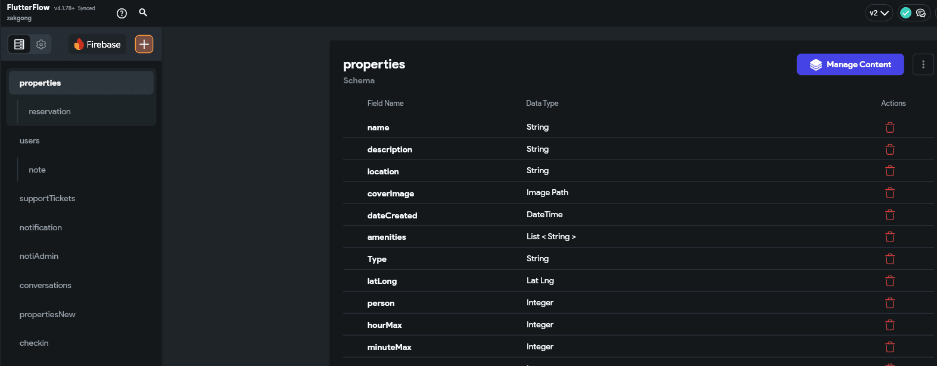Screen dimensions: 937x366
Task: Select the supportTickets collection
Action: (x=48, y=199)
